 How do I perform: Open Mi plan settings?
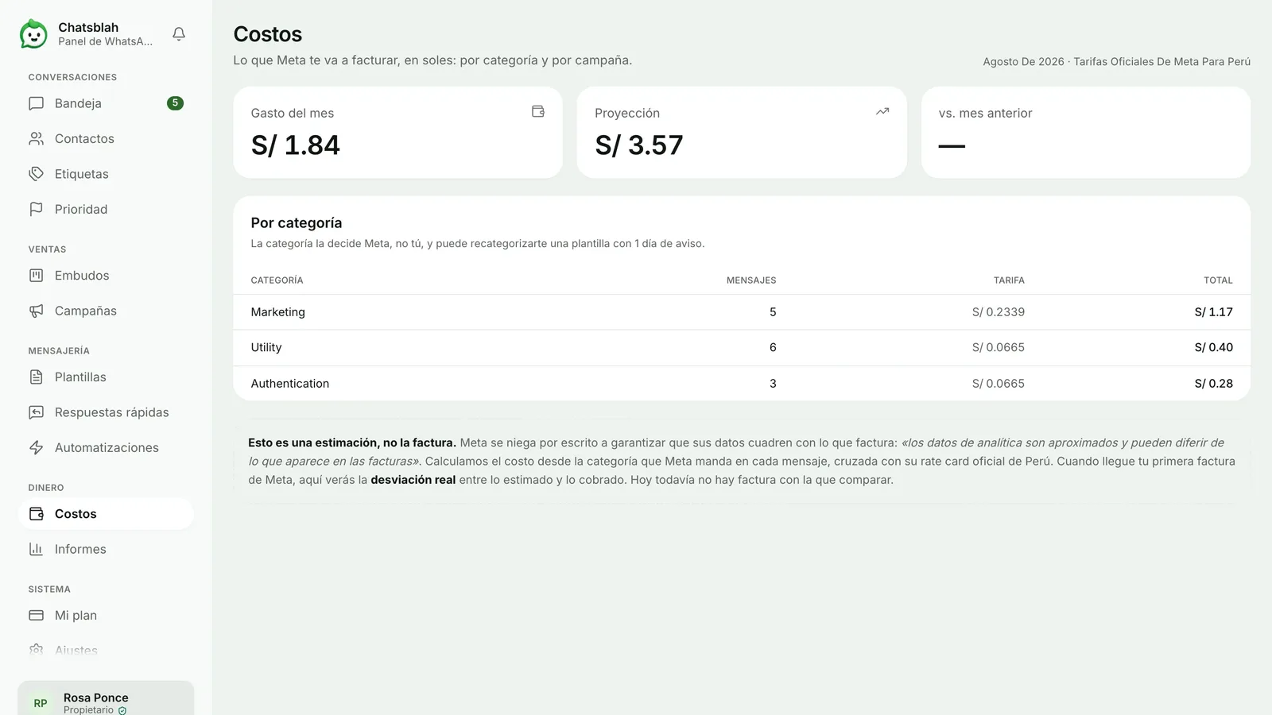click(106, 616)
